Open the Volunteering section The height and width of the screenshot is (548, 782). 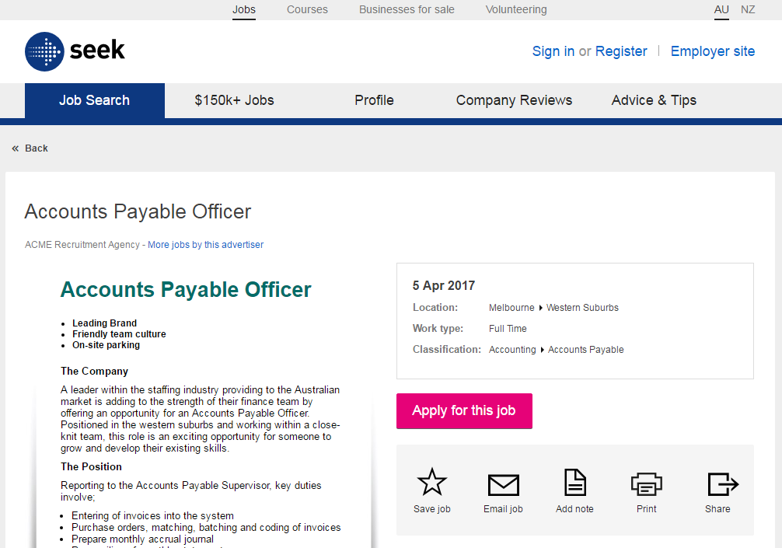point(516,9)
